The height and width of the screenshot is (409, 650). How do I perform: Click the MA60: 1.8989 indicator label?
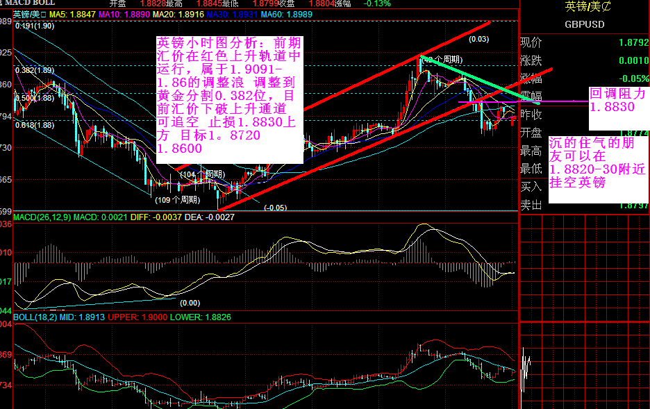[x=286, y=15]
